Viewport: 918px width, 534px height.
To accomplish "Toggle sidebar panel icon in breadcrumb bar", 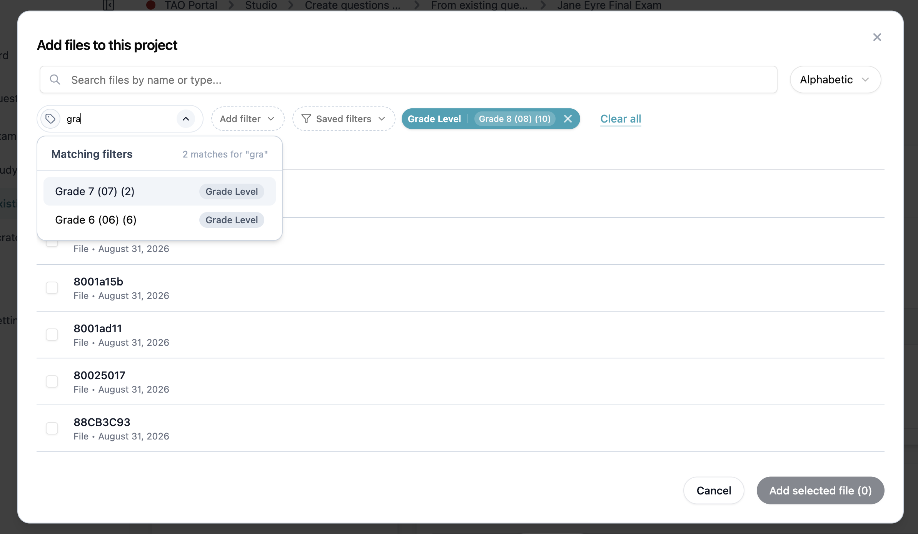I will [x=108, y=5].
